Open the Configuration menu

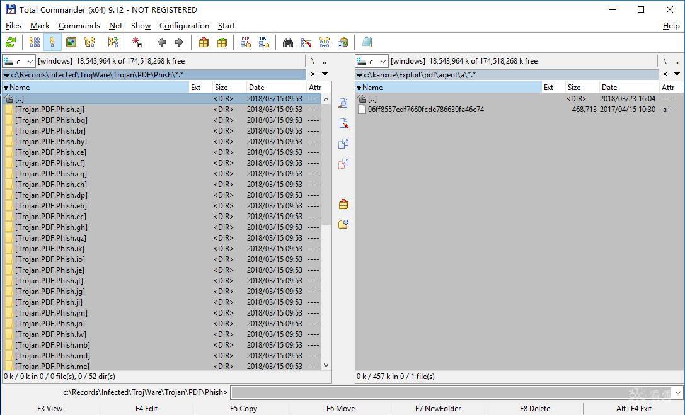tap(184, 26)
